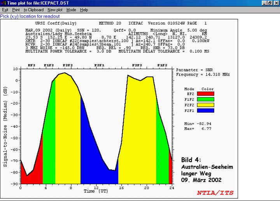This screenshot has width=280, height=201.
Task: Pick the yellow F2F2 legend swatch
Action: pyautogui.click(x=206, y=105)
